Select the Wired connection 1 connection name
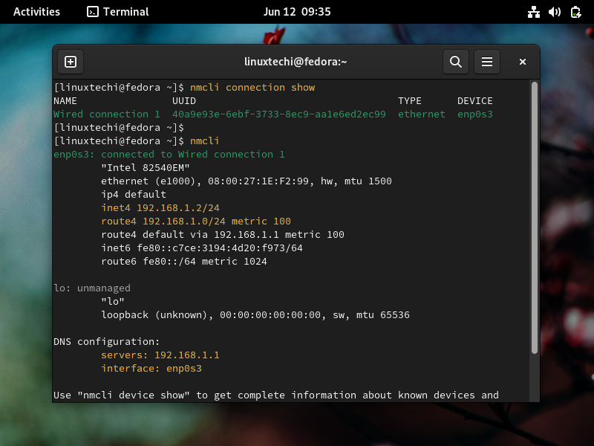 click(97, 114)
